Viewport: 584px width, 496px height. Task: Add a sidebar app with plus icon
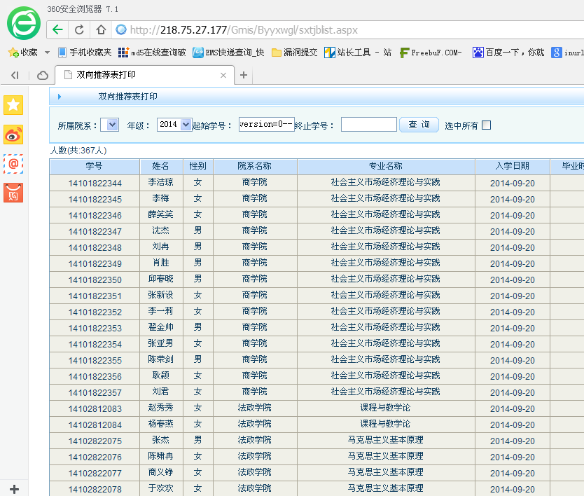[x=14, y=489]
